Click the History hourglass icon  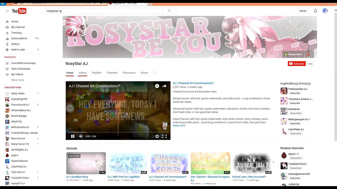[x=7, y=44]
